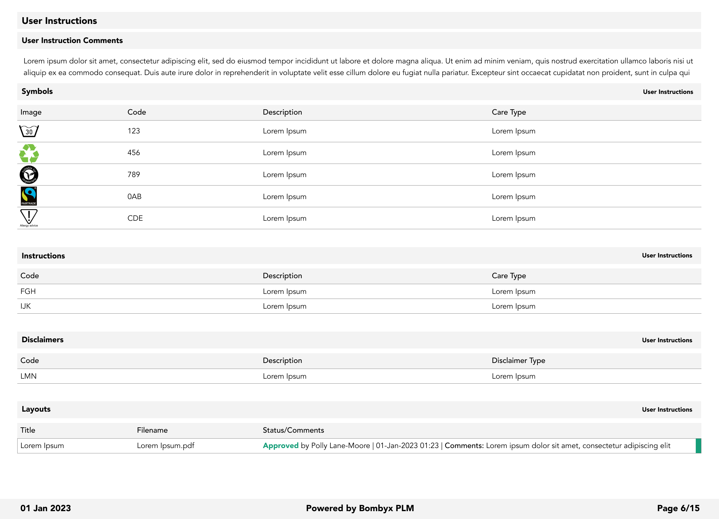Image resolution: width=719 pixels, height=519 pixels.
Task: Click Description cell in row 123
Action: (285, 131)
